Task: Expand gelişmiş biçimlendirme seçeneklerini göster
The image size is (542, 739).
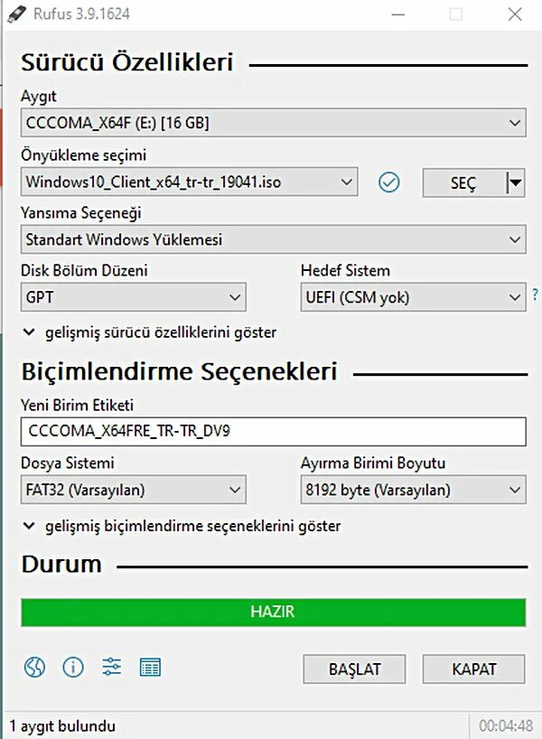Action: [182, 526]
